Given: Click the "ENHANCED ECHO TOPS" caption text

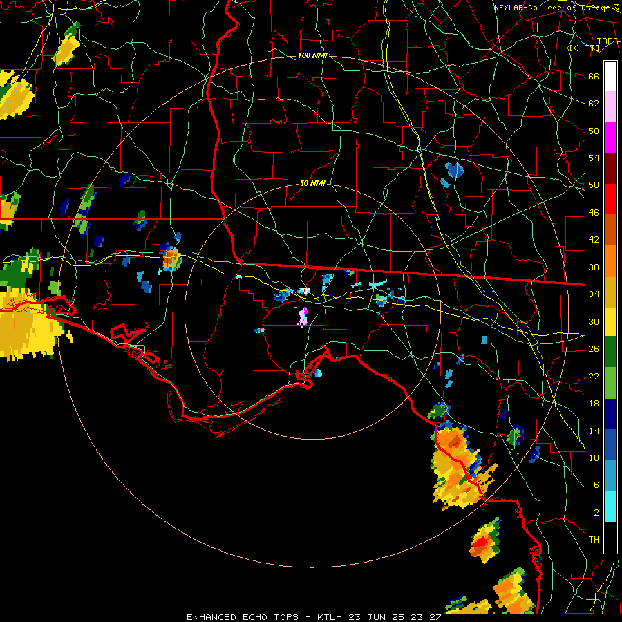Looking at the screenshot, I should [243, 617].
